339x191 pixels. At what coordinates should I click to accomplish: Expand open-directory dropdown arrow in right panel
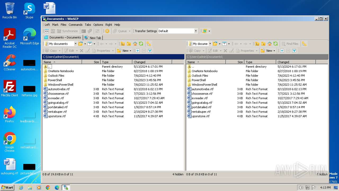pos(220,44)
